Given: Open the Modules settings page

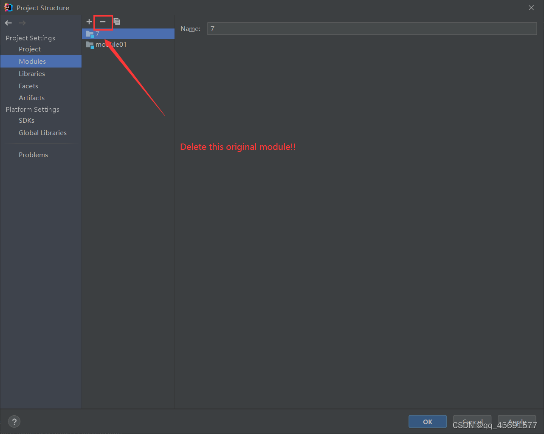Looking at the screenshot, I should point(41,62).
